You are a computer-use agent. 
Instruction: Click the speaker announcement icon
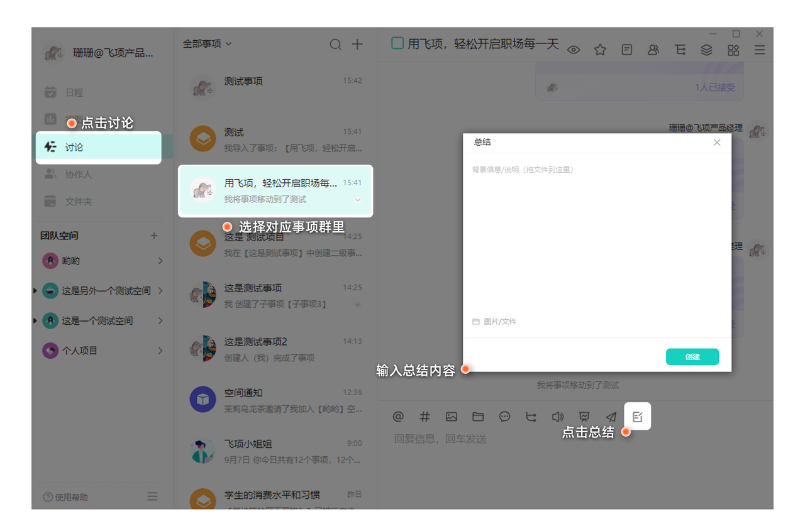558,417
